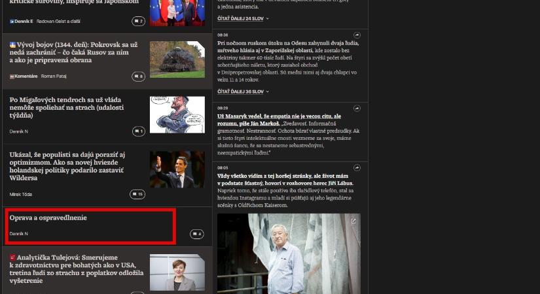Open author Mirek Tóda
This screenshot has height=294, width=540.
click(x=21, y=194)
